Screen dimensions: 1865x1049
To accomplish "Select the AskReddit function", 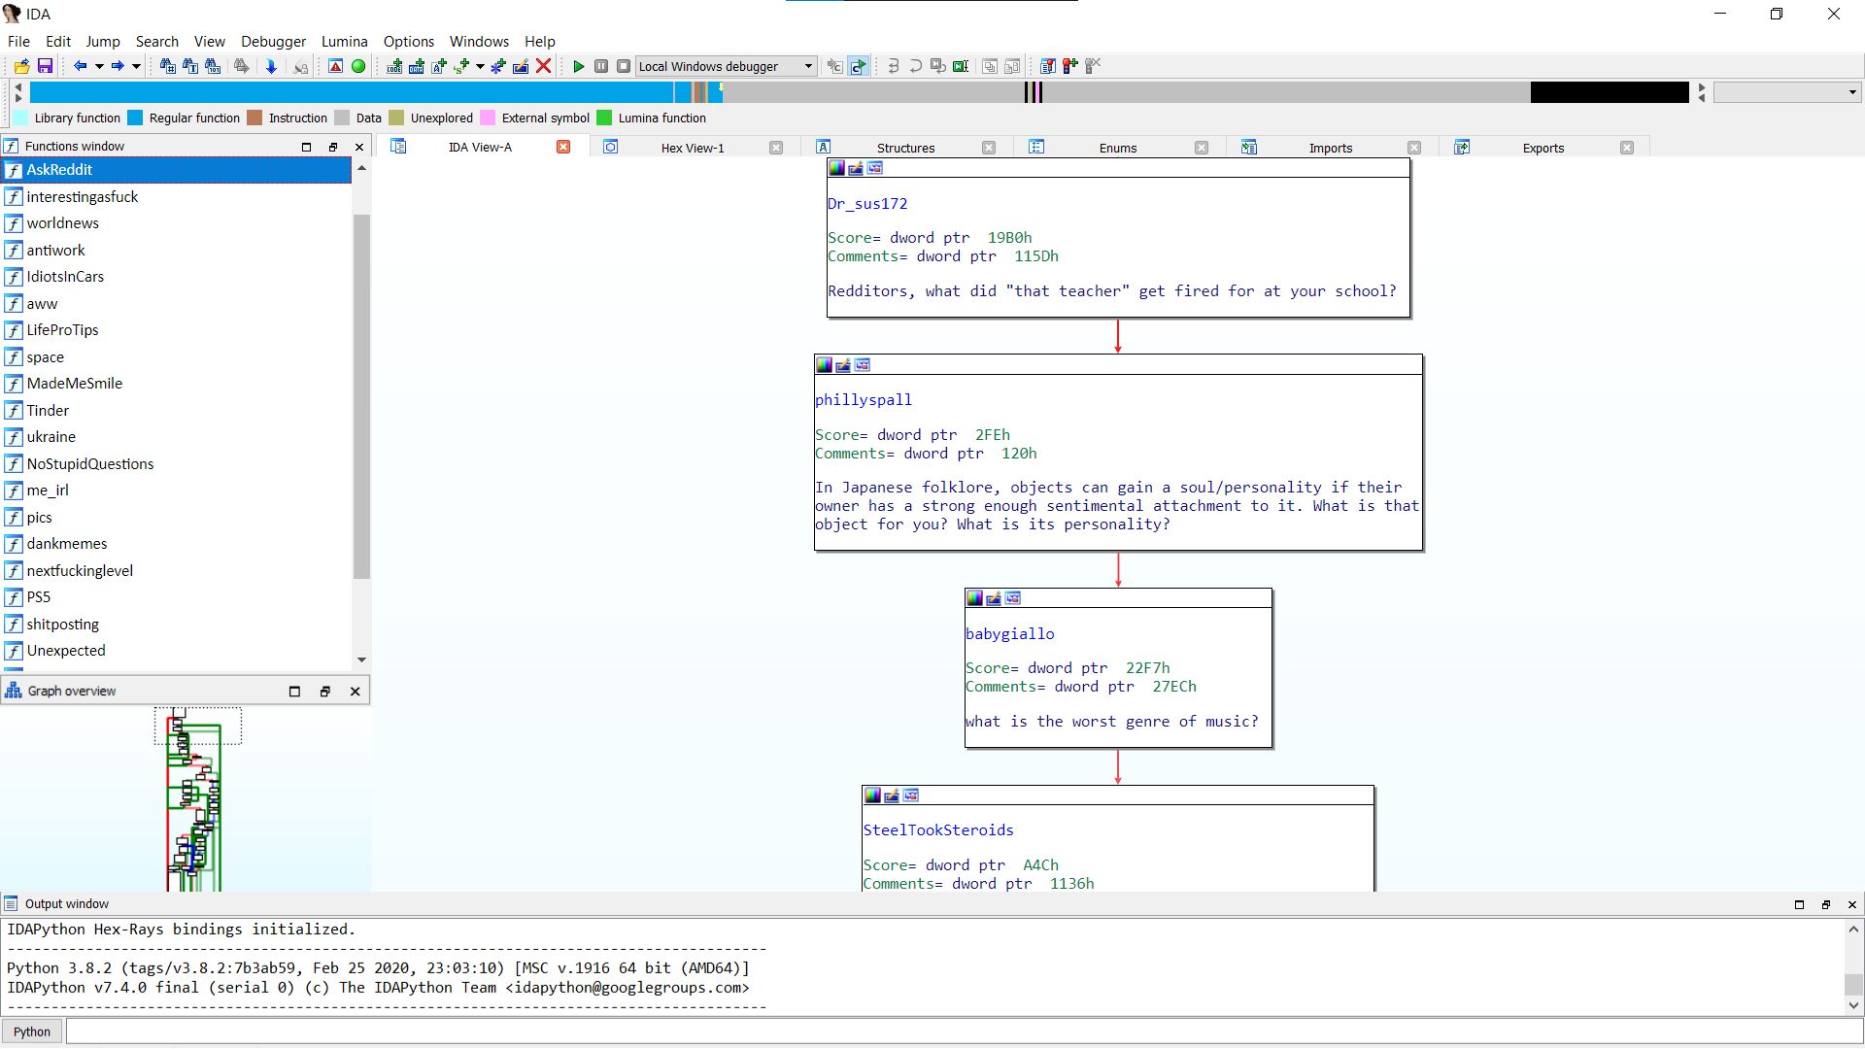I will click(176, 170).
